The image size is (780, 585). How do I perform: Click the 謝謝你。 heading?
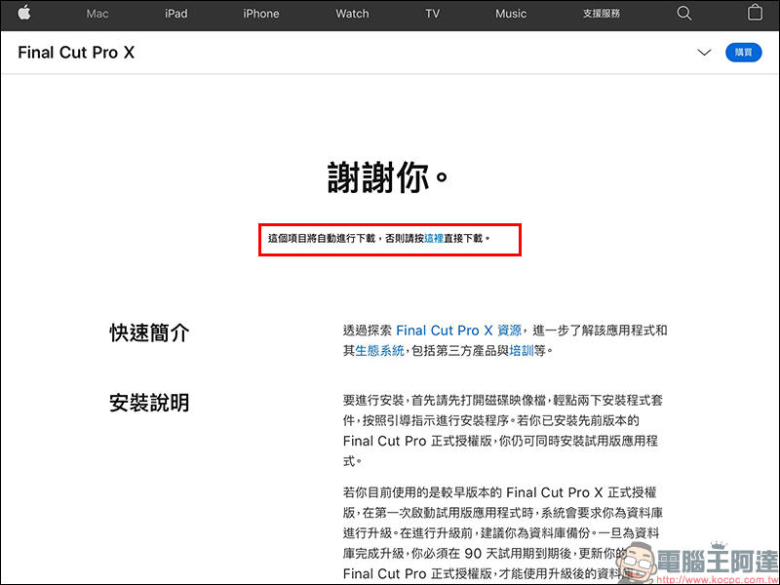[x=389, y=177]
